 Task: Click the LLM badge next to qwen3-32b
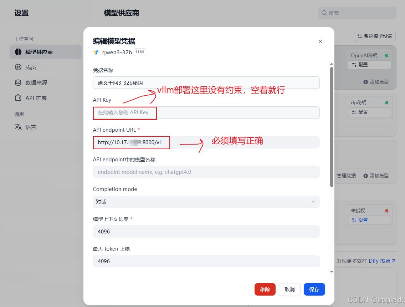140,52
